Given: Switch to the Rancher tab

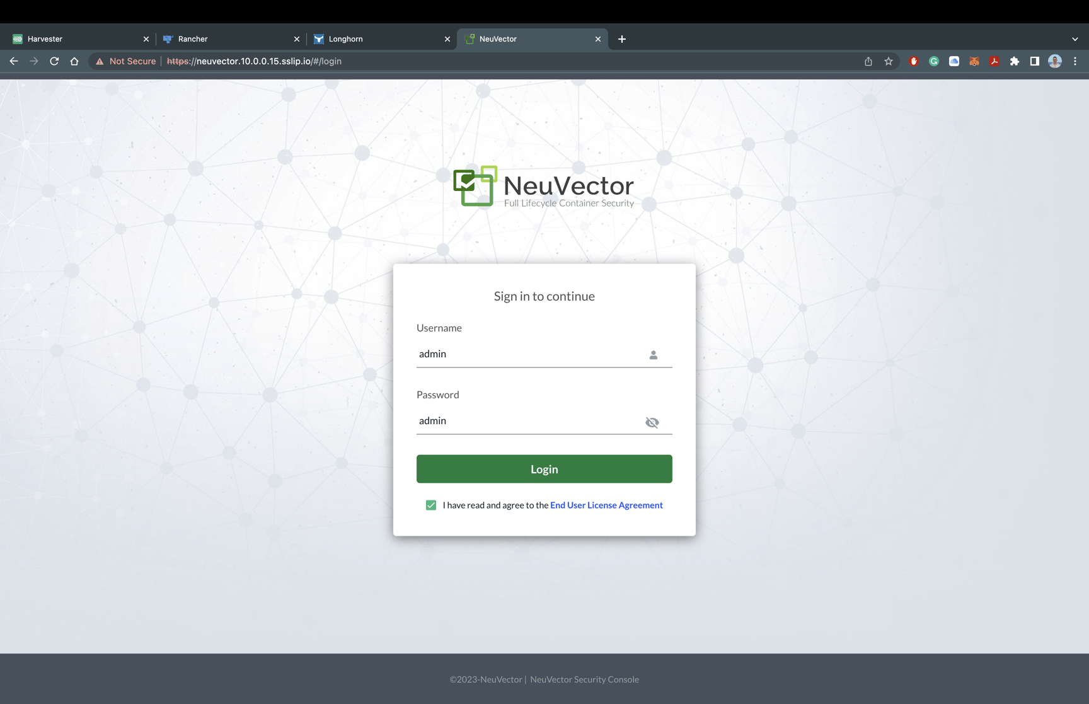Looking at the screenshot, I should coord(193,38).
